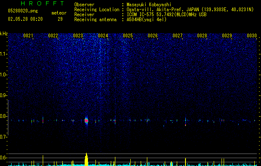Screen dimensions: 261x166
Task: Click the 1.0 kHz axis label
Action: click(3, 75)
